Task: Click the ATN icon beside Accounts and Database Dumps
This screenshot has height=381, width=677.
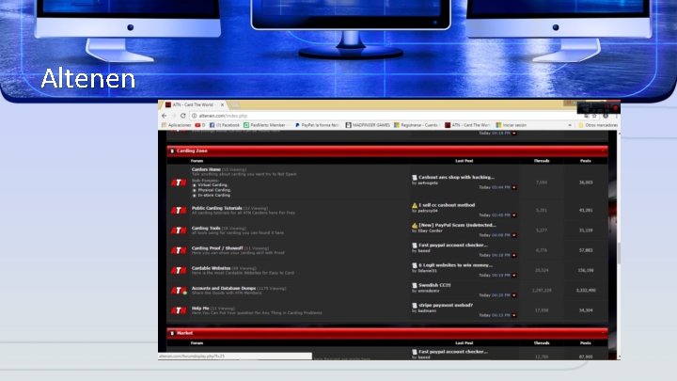Action: tap(179, 291)
